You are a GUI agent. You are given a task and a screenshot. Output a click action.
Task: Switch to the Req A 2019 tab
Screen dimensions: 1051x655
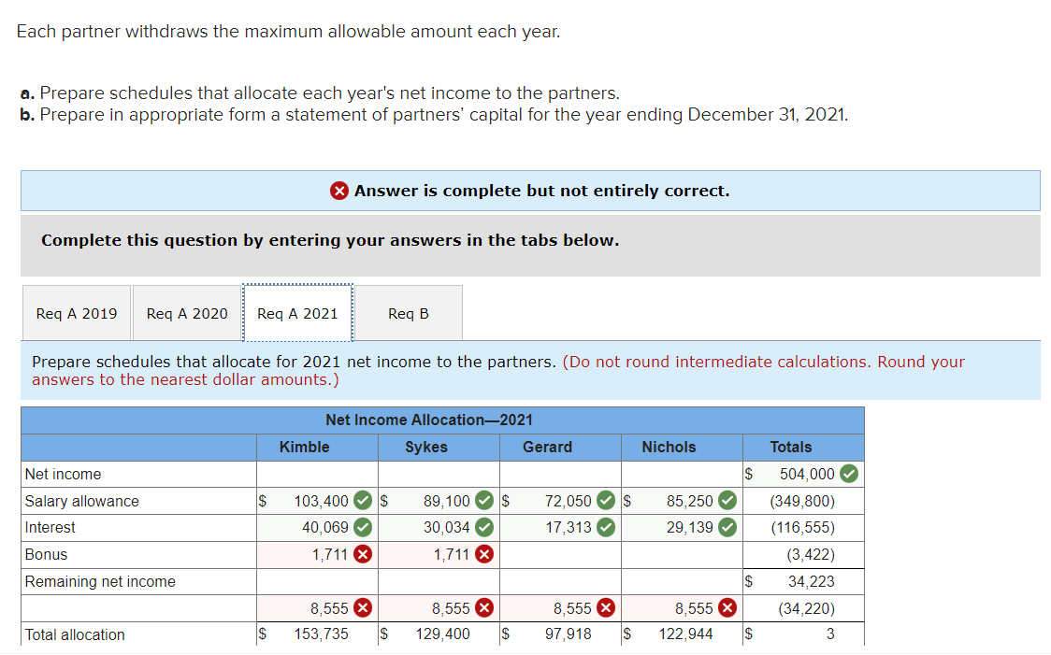76,312
